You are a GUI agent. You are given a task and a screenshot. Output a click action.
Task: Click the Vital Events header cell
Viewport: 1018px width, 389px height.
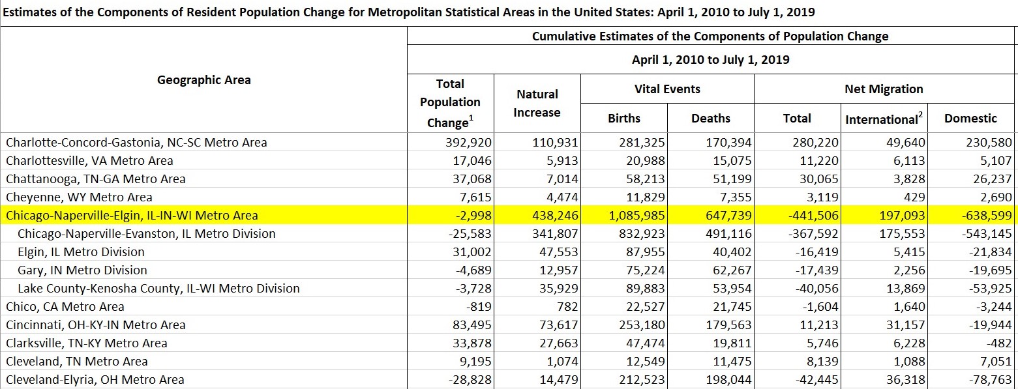[667, 89]
